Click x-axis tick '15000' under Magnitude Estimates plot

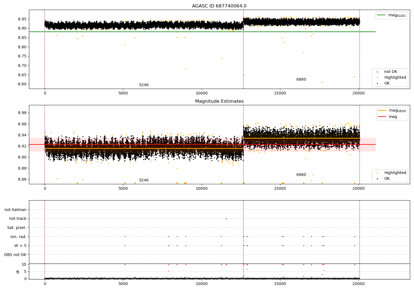(280, 189)
